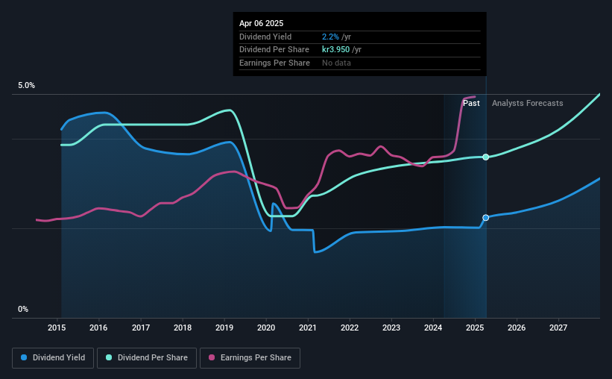Click the 2022 x-axis year label

click(350, 328)
